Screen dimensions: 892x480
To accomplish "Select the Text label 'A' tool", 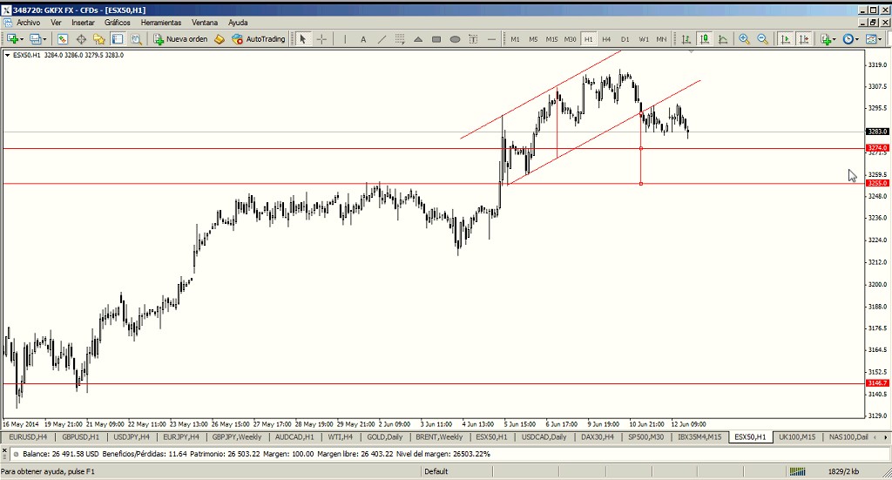I will tap(363, 38).
